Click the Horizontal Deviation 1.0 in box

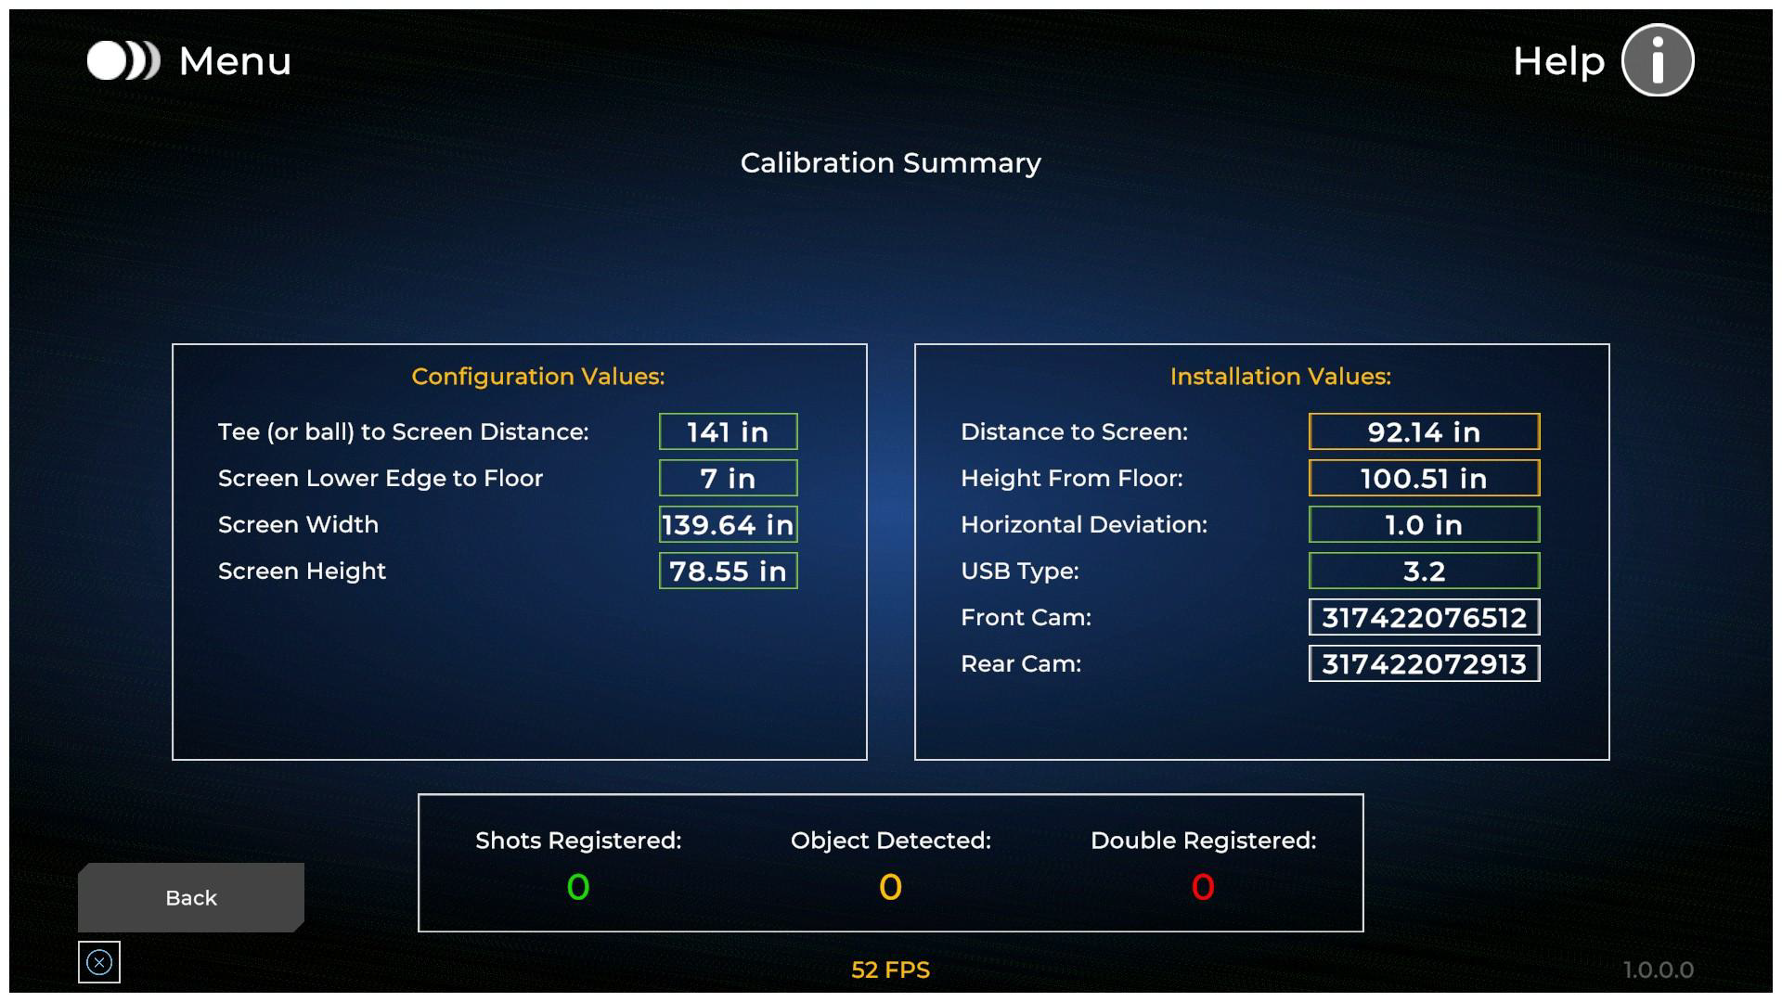(x=1424, y=524)
